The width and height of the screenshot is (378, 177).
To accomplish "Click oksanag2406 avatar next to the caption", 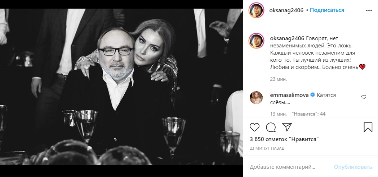I will click(x=257, y=41).
